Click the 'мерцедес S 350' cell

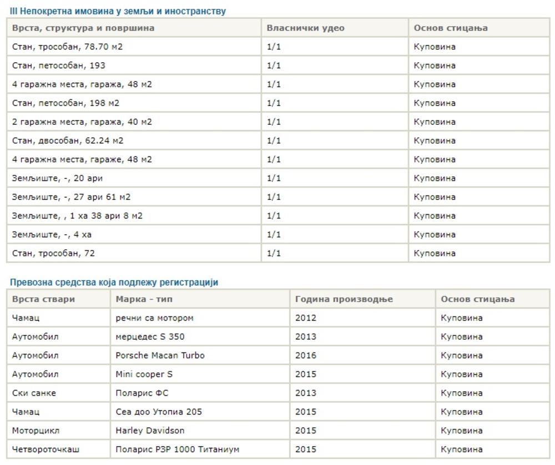pos(150,337)
